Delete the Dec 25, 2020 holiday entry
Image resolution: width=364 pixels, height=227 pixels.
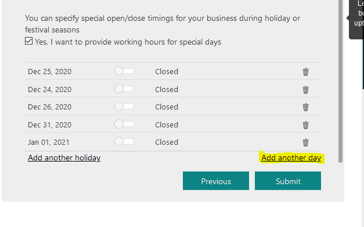pyautogui.click(x=305, y=72)
